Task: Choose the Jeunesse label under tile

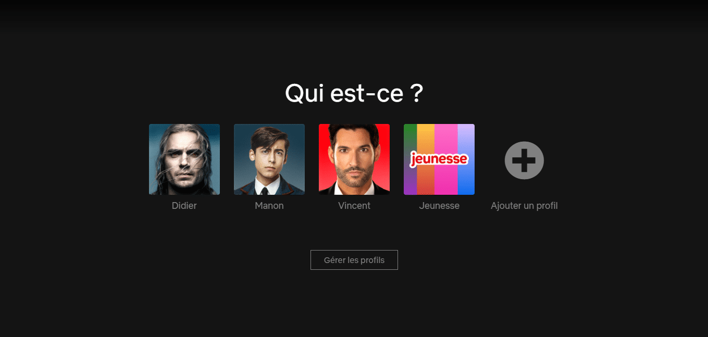Action: 439,206
